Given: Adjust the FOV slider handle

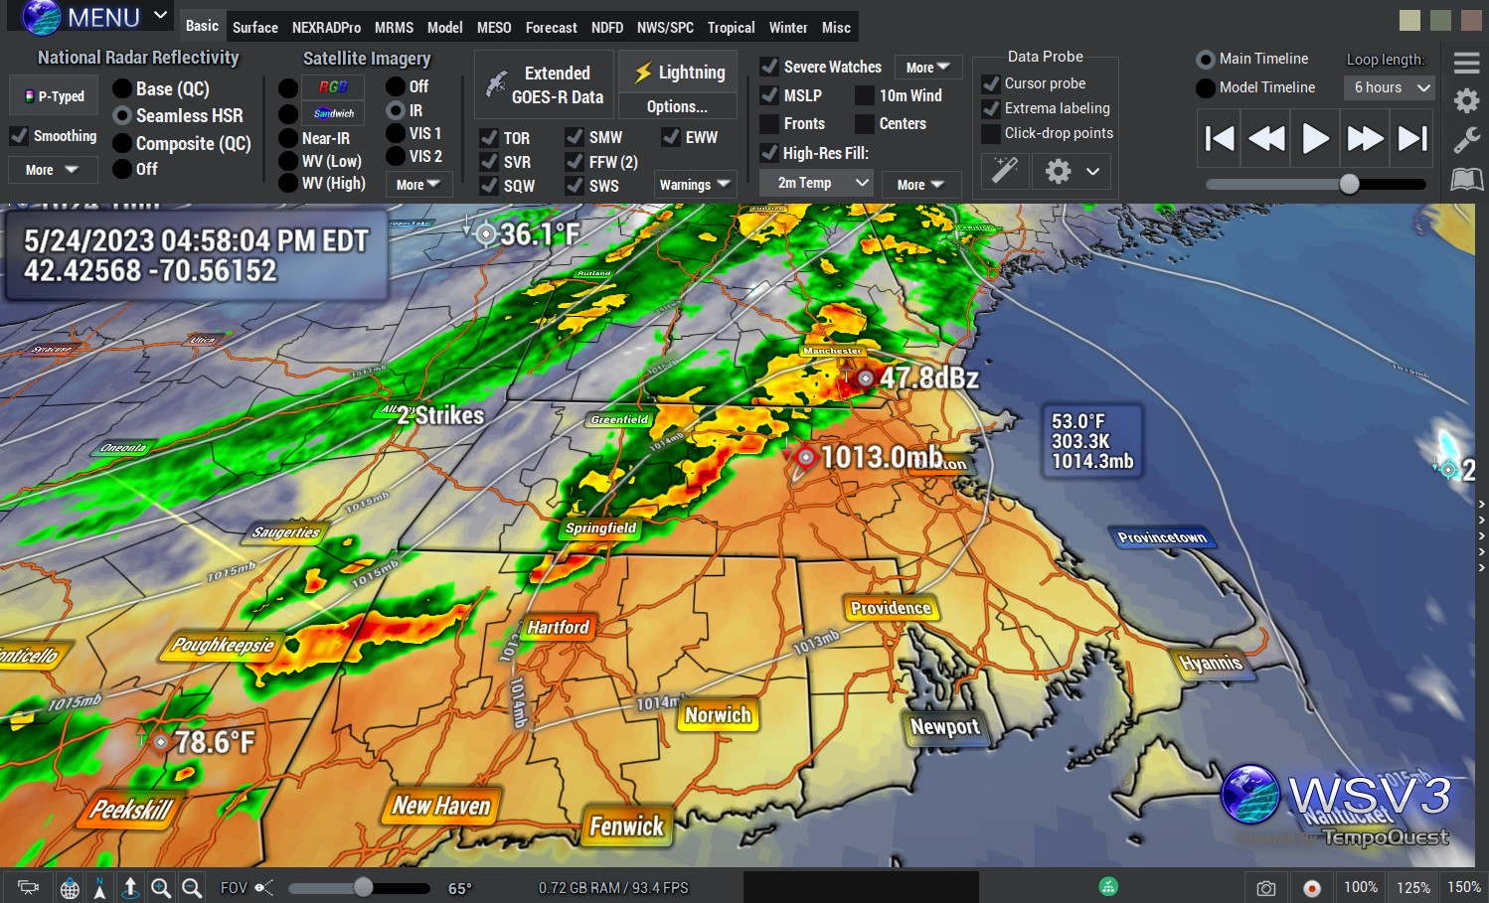Looking at the screenshot, I should [x=363, y=887].
